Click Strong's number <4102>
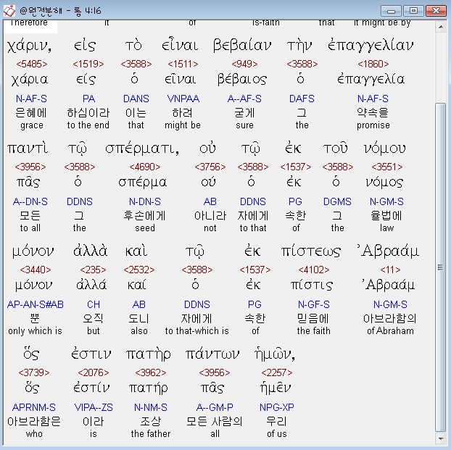Viewport: 451px width, 450px height. (x=314, y=270)
